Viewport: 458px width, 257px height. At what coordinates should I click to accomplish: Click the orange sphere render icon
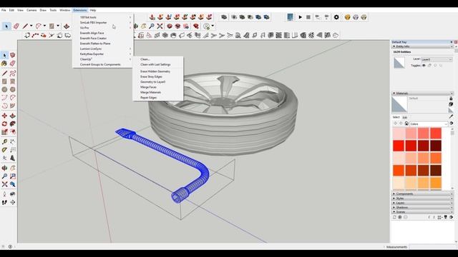tap(347, 17)
